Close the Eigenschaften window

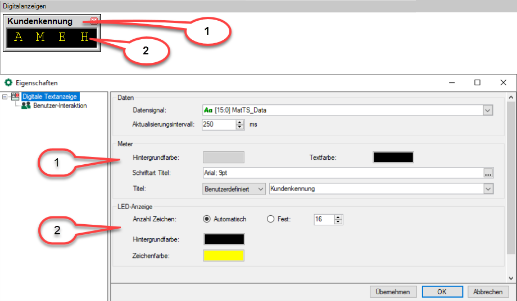point(503,82)
